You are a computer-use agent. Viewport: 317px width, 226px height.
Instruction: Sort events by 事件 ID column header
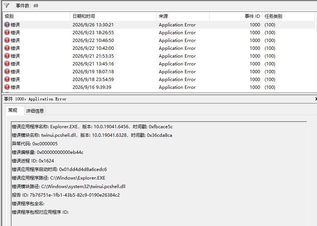point(236,16)
